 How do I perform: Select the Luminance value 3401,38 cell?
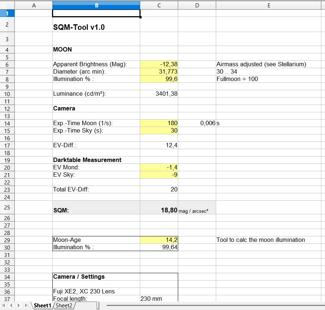[x=159, y=94]
